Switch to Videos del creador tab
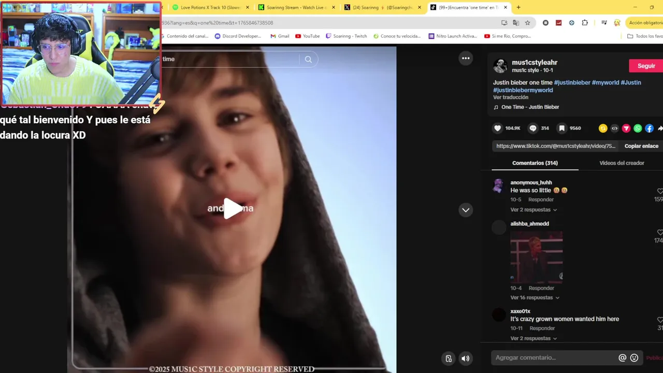This screenshot has width=663, height=373. (622, 163)
